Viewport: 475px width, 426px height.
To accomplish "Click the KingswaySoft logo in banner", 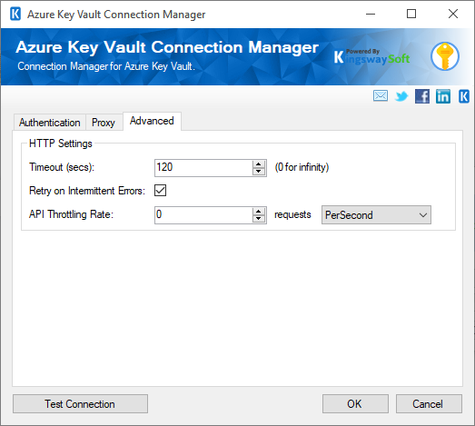I will pos(371,56).
